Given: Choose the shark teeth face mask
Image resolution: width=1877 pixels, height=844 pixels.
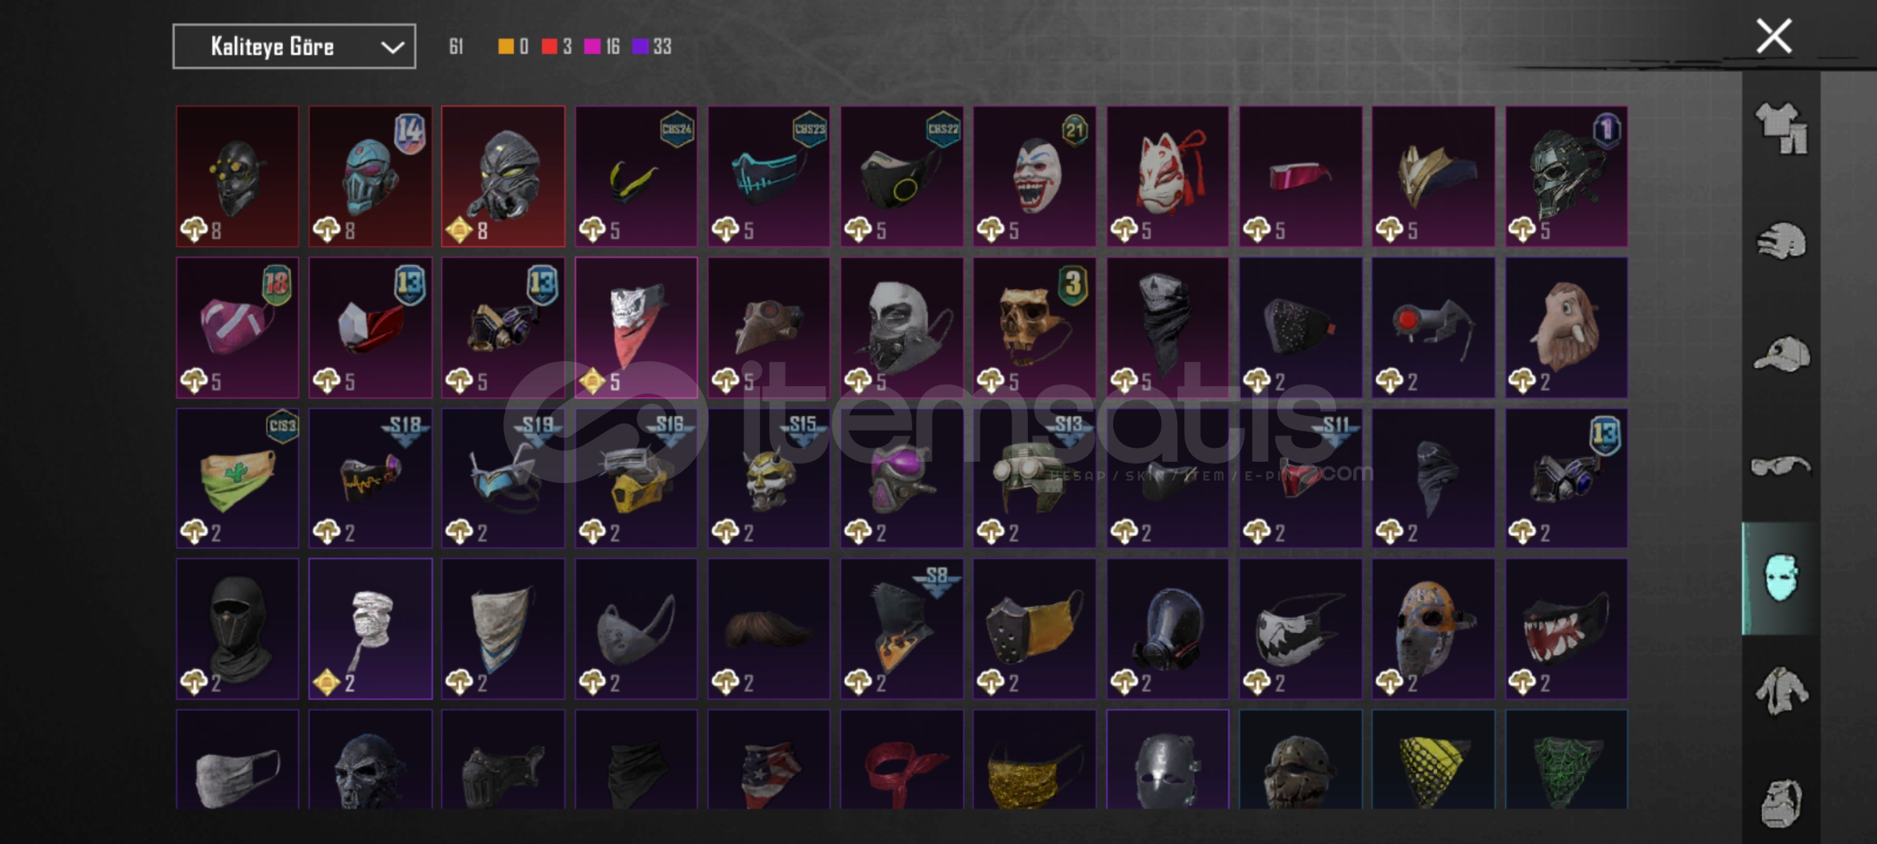Looking at the screenshot, I should click(x=1567, y=629).
